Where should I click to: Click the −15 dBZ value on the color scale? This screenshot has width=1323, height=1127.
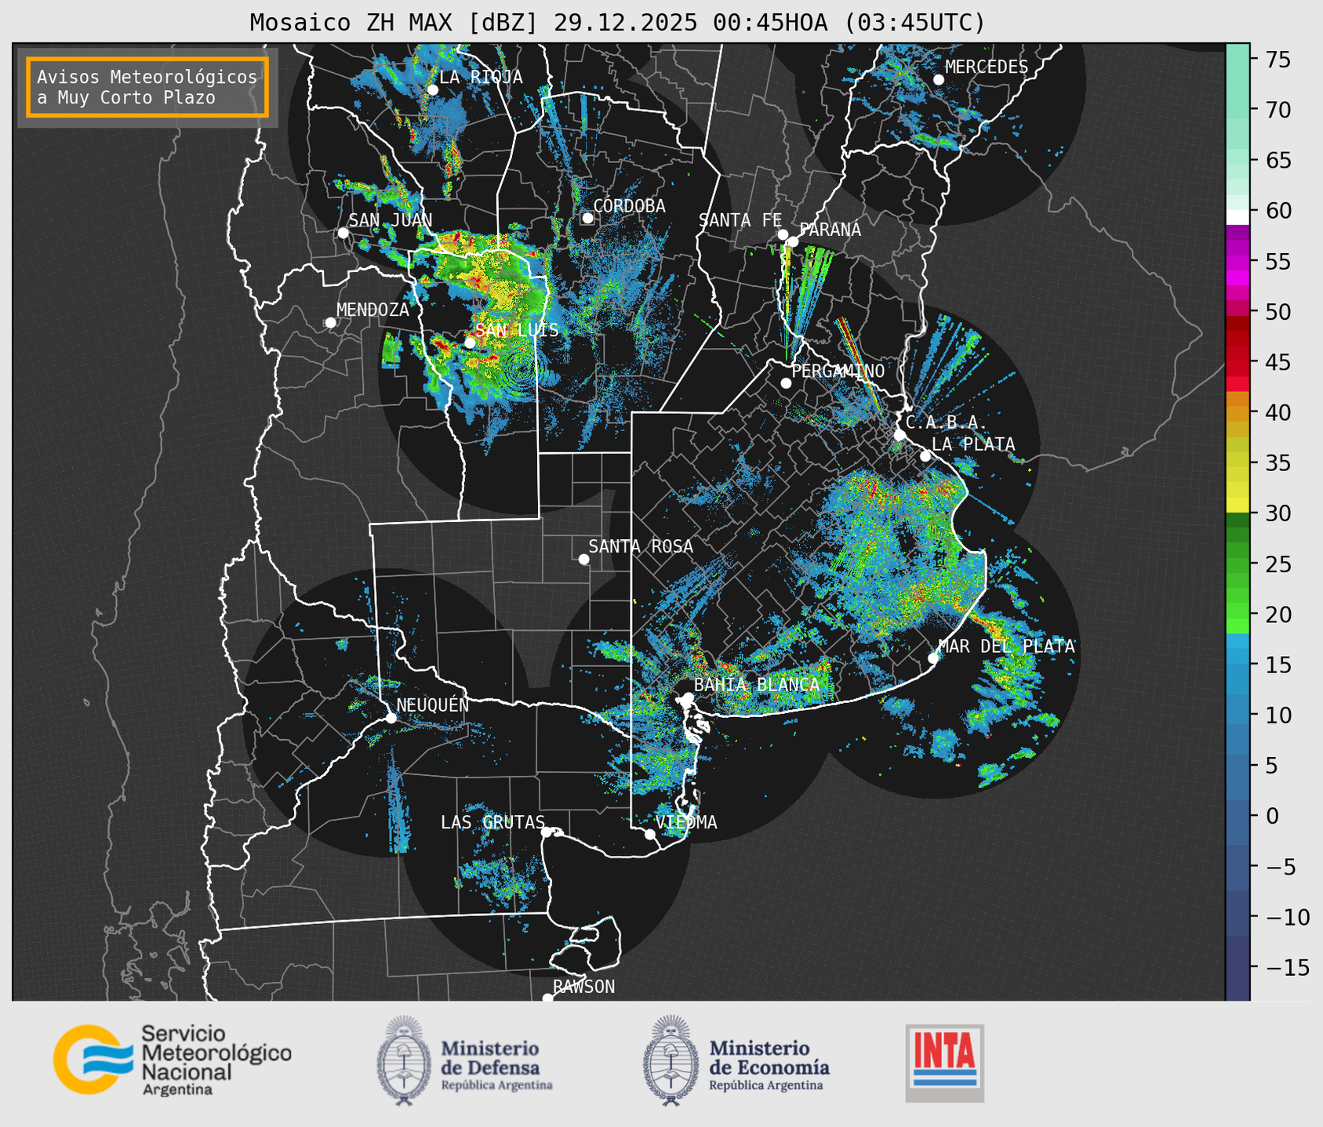click(1286, 968)
